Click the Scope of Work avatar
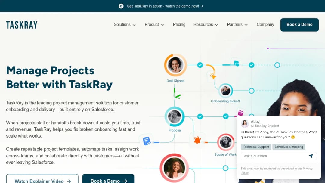This screenshot has width=325, height=183. tap(226, 142)
